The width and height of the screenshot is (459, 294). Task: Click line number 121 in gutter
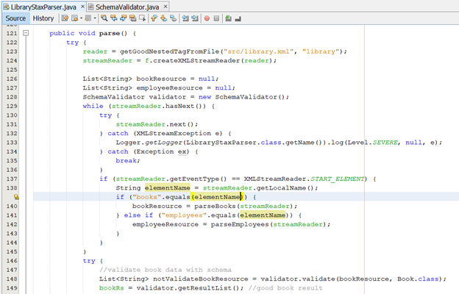click(x=12, y=33)
